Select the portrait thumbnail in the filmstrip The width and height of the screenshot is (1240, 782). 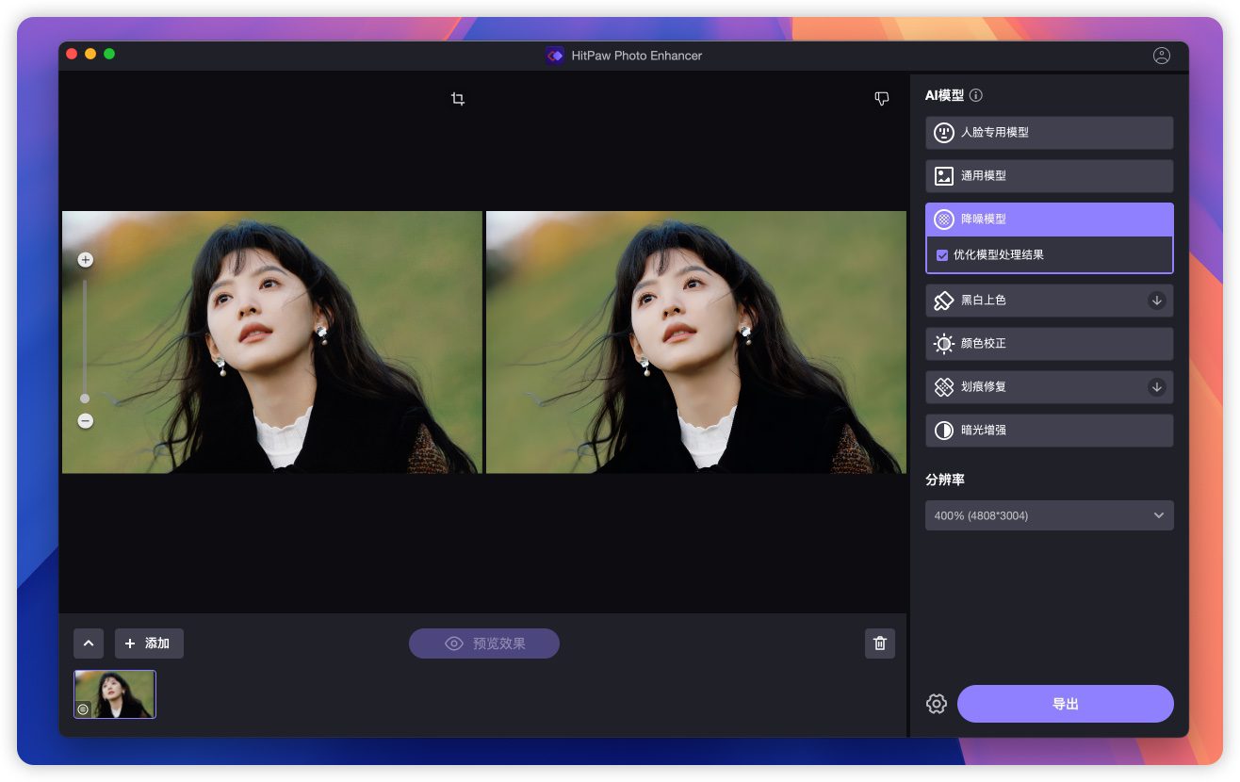[115, 694]
